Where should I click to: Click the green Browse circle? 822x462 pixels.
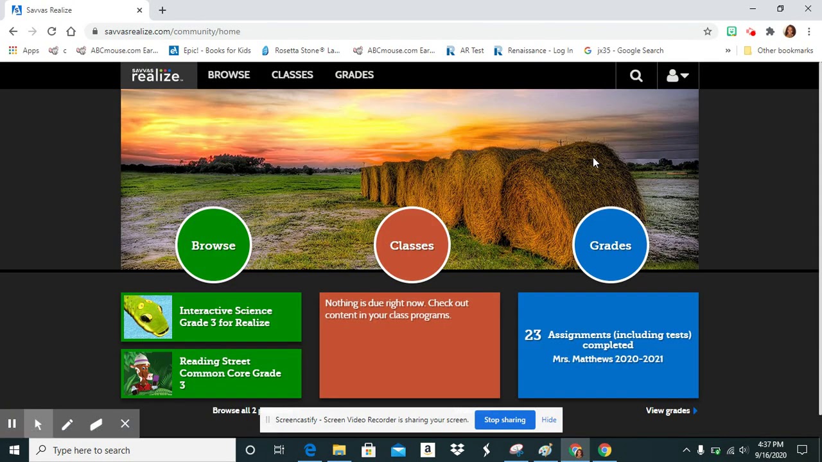(x=213, y=245)
